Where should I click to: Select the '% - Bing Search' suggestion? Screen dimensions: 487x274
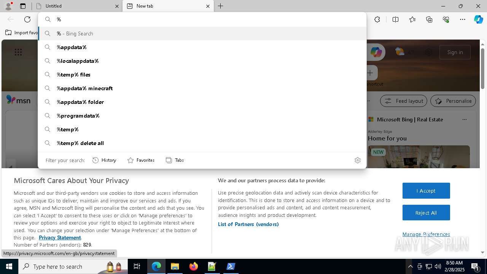tap(202, 33)
